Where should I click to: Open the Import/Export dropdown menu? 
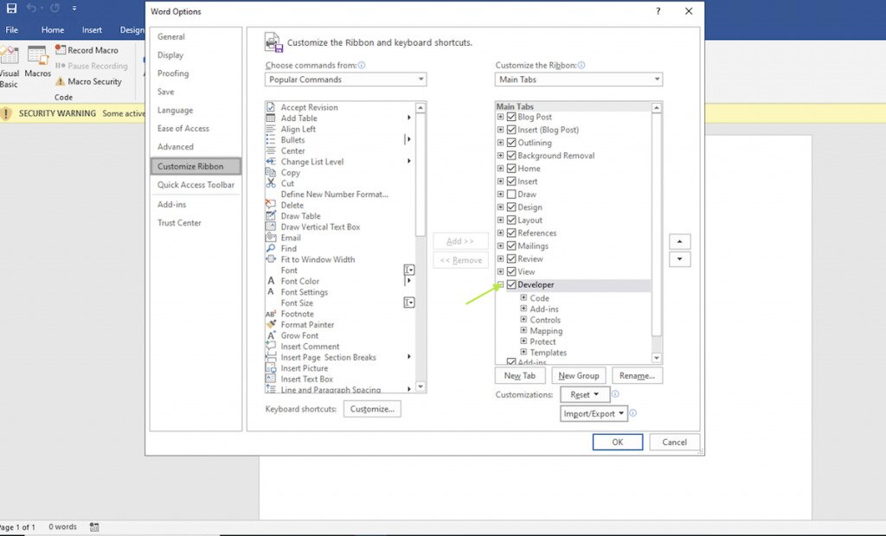coord(594,413)
